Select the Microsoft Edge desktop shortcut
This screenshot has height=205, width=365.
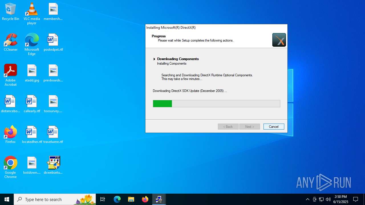32,44
